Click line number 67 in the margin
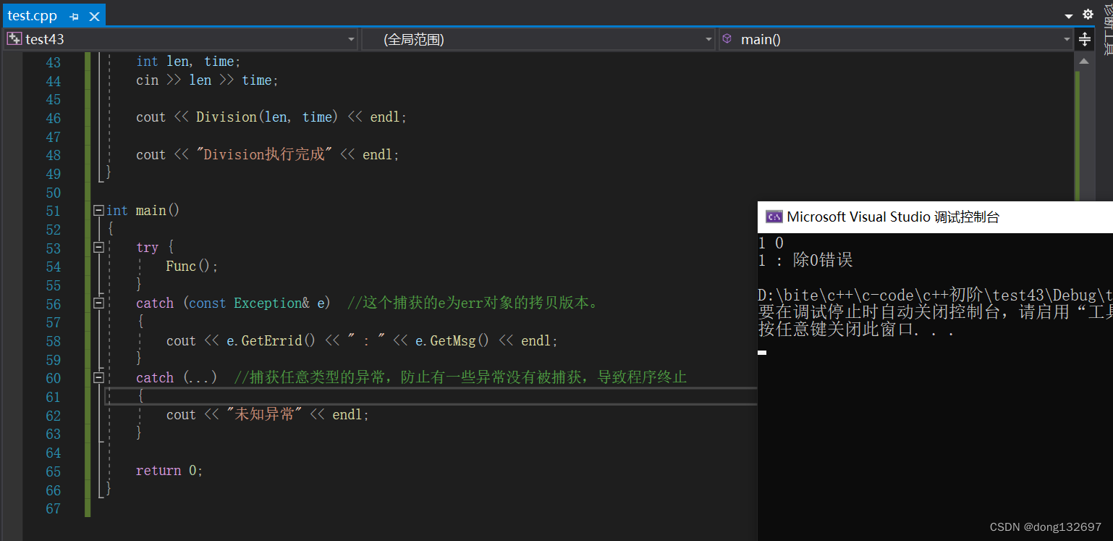 click(53, 508)
